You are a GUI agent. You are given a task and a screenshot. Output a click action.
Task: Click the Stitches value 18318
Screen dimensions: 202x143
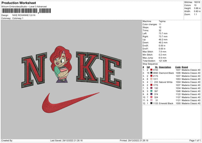point(197,2)
